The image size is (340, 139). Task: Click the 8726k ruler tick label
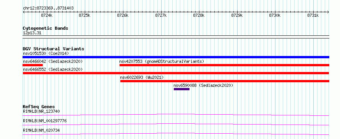click(x=123, y=15)
